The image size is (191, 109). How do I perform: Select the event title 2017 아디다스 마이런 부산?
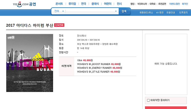coord(30,25)
